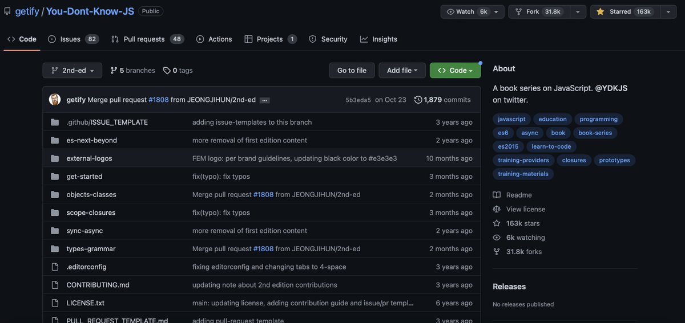Open the FEM logo commit message
Viewport: 685px width, 323px height.
pyautogui.click(x=295, y=158)
